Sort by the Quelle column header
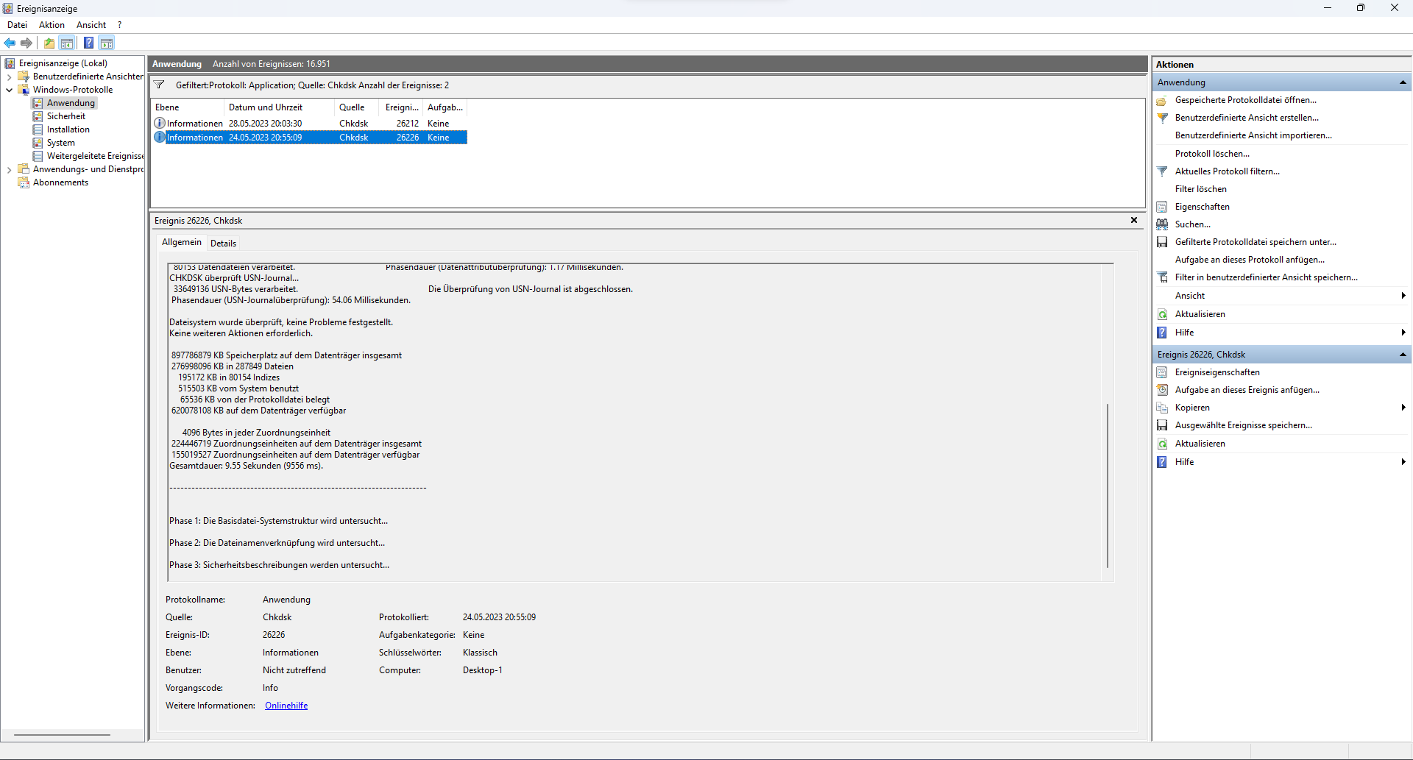The height and width of the screenshot is (760, 1413). (358, 107)
